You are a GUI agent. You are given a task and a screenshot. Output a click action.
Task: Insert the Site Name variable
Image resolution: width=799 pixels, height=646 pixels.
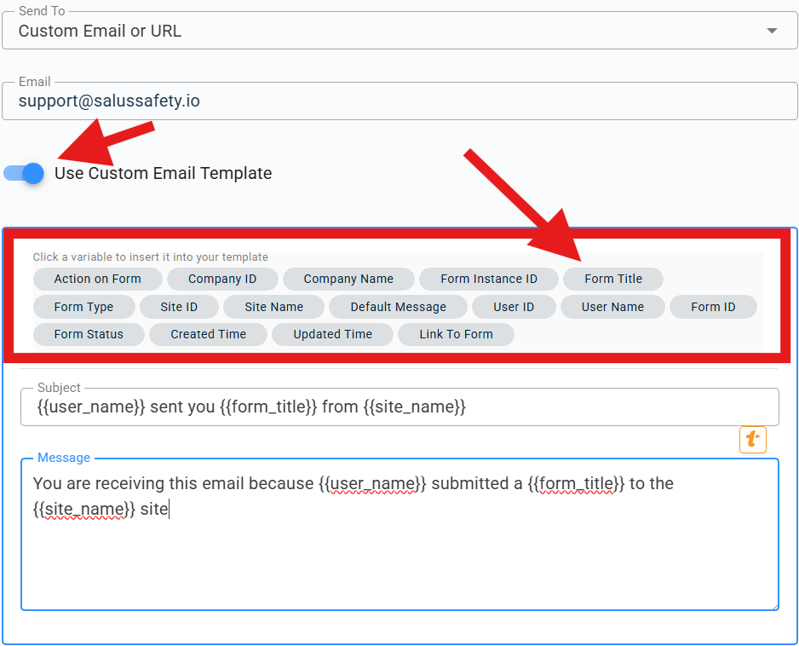pos(273,307)
